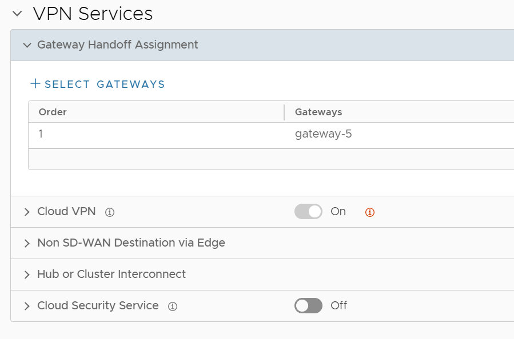Click the Cloud VPN chevron arrow
This screenshot has height=339, width=514.
coord(27,212)
